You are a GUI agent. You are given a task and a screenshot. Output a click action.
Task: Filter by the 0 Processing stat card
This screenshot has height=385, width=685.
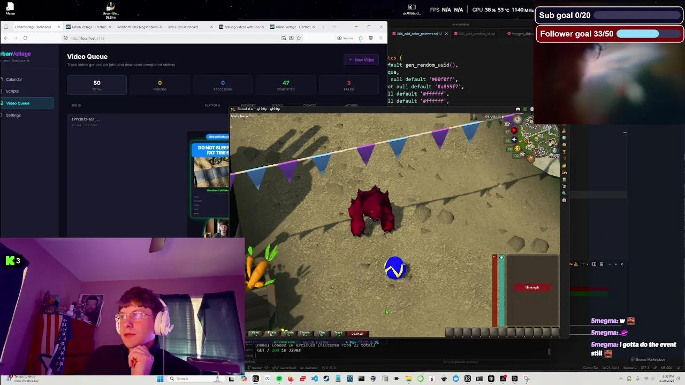[223, 85]
